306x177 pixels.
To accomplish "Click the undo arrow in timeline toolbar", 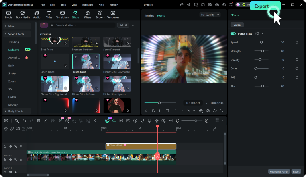I will click(x=25, y=121).
